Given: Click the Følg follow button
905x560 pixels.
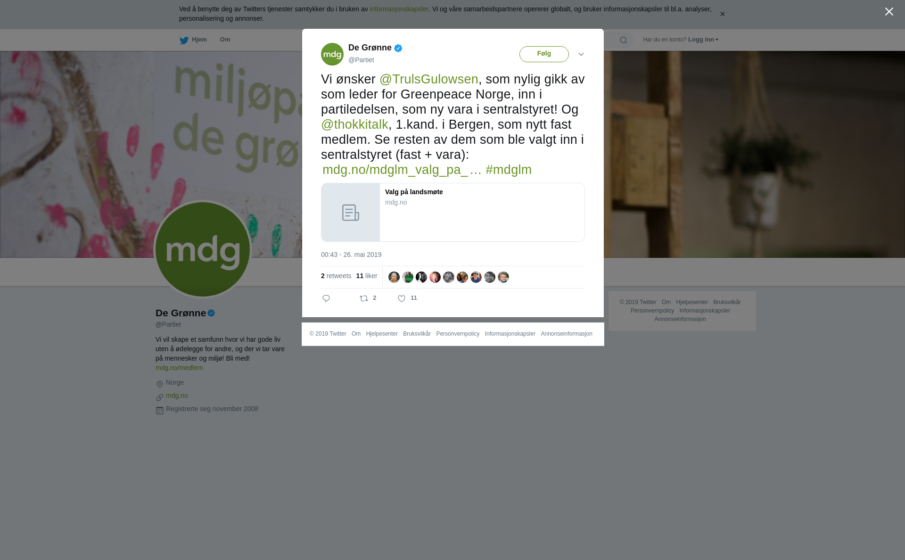Looking at the screenshot, I should point(544,54).
